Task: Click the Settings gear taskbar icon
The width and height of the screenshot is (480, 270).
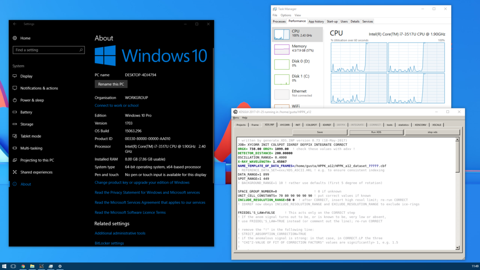Action: coord(60,266)
